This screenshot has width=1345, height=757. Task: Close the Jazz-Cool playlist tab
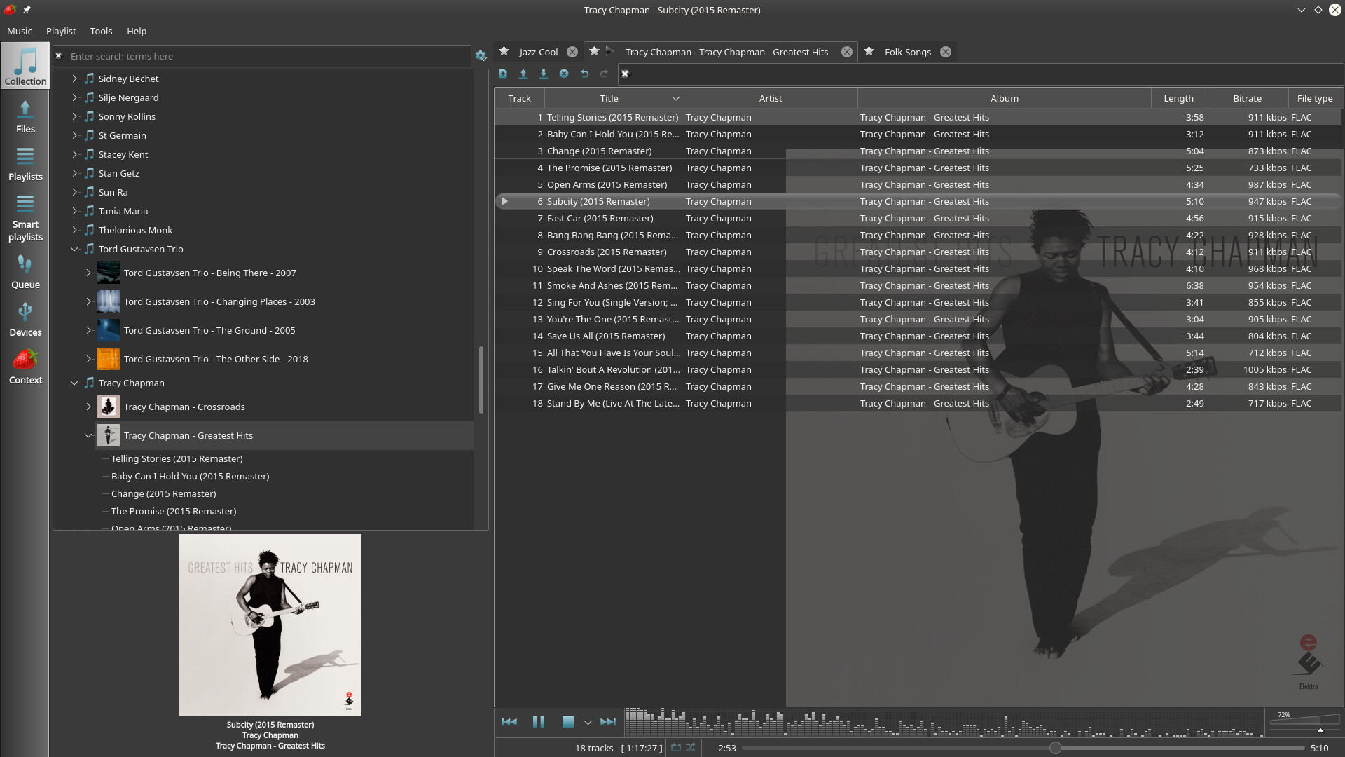tap(572, 52)
